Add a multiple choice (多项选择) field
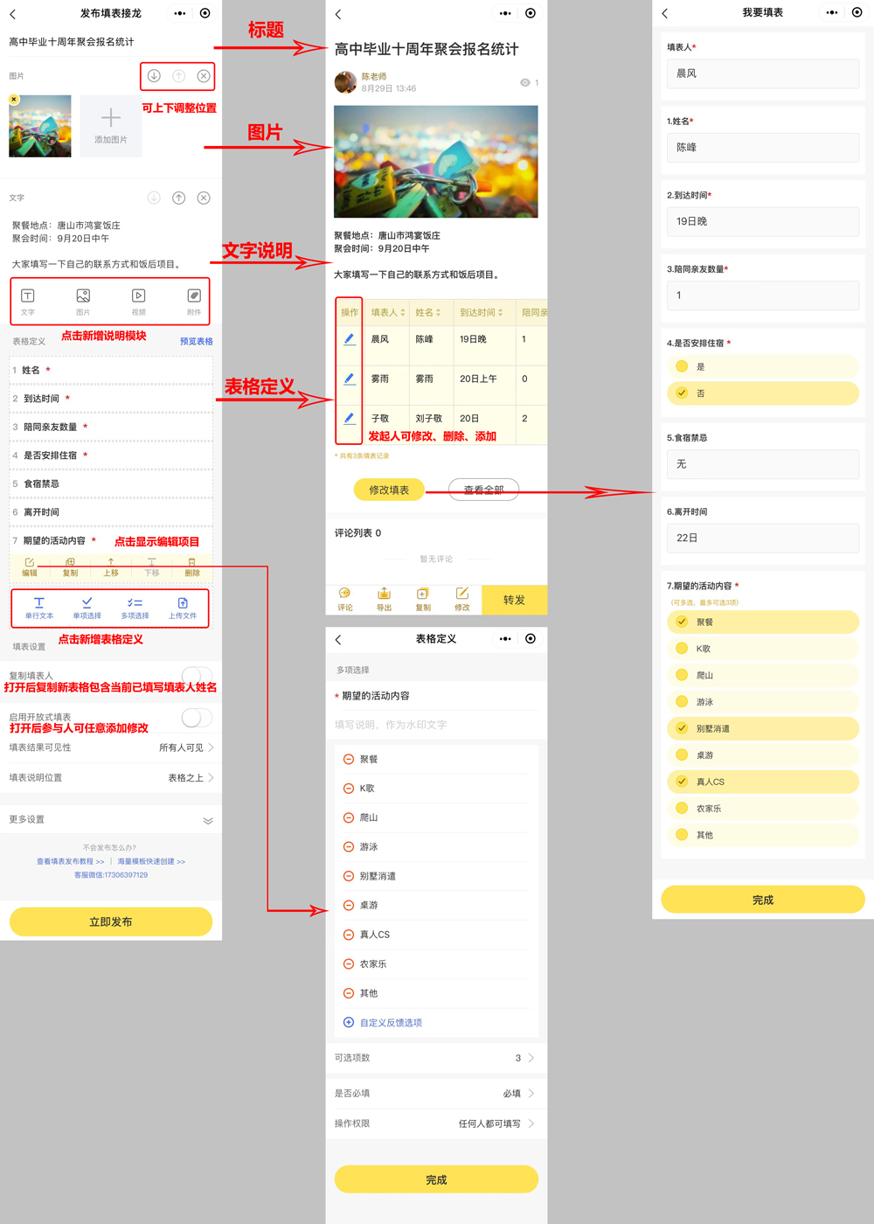Viewport: 874px width, 1224px height. 135,608
